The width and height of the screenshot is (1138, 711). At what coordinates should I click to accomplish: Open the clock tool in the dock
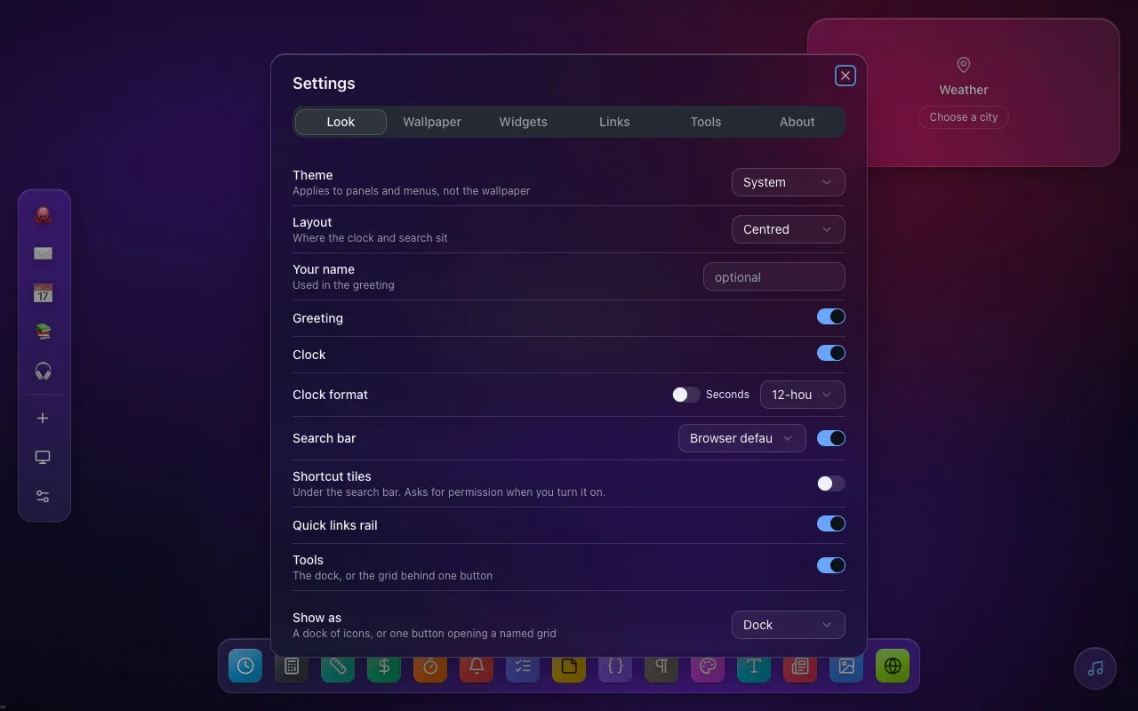pos(245,666)
